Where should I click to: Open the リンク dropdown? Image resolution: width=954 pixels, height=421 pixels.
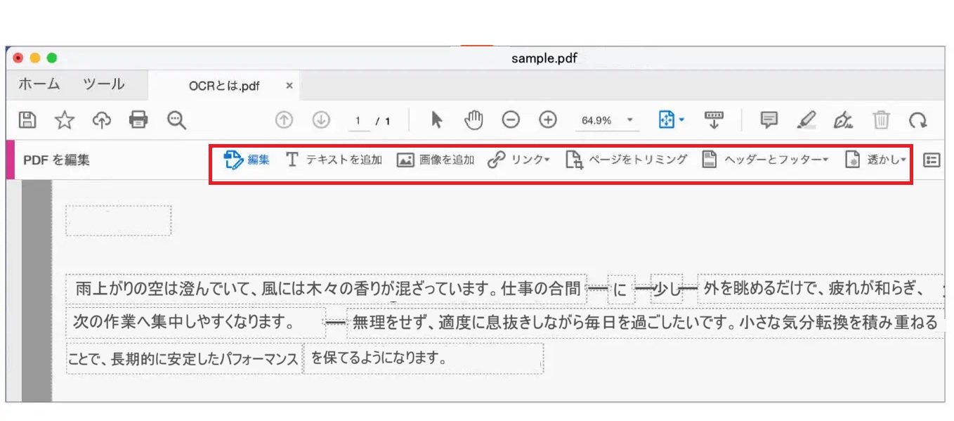518,160
